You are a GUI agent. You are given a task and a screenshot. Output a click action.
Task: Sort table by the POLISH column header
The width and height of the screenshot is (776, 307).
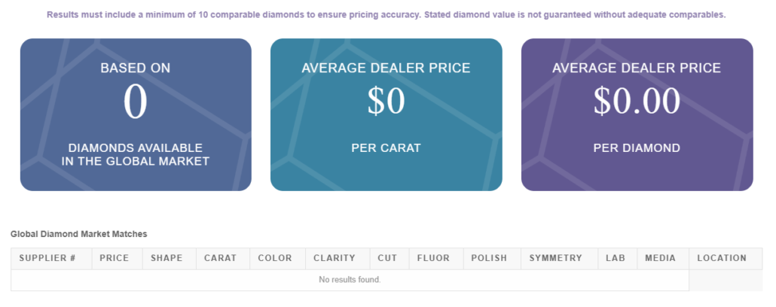[490, 258]
